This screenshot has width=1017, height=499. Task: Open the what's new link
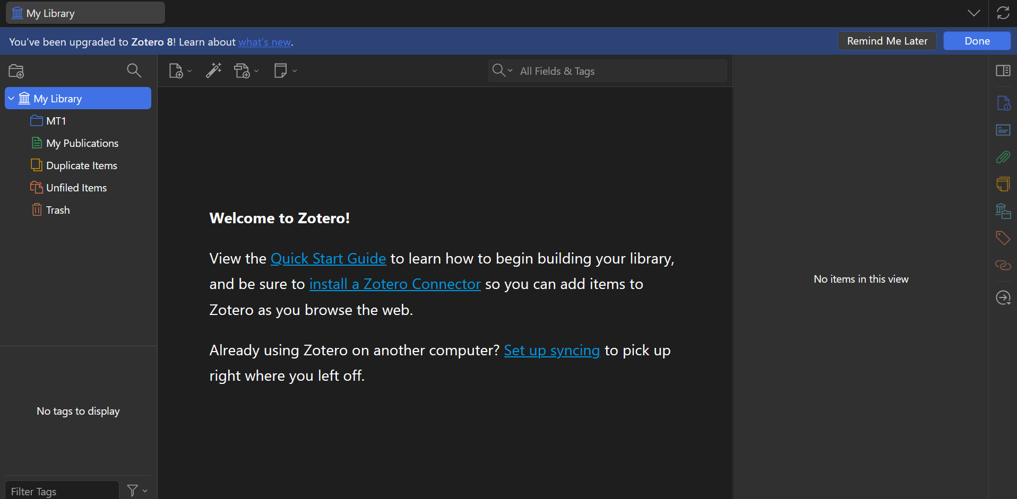[x=264, y=42]
